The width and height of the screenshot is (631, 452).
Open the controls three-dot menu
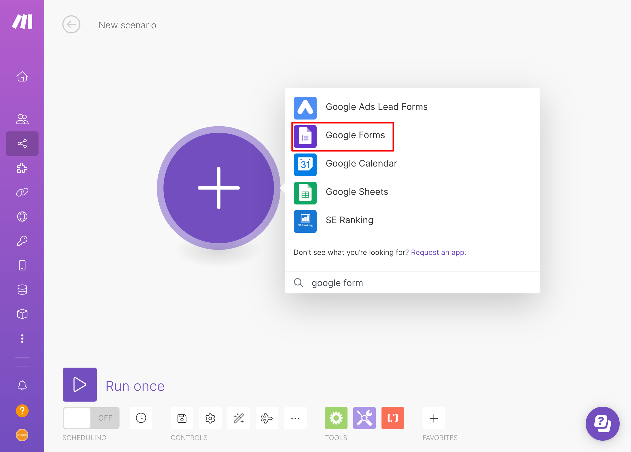295,418
